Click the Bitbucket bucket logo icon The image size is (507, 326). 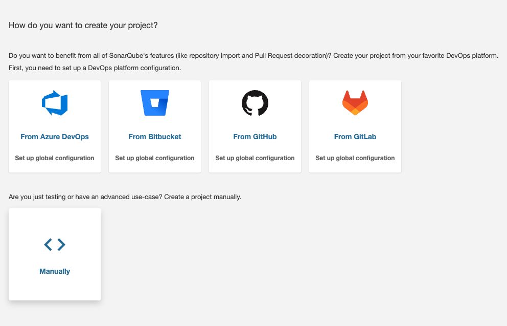coord(155,103)
